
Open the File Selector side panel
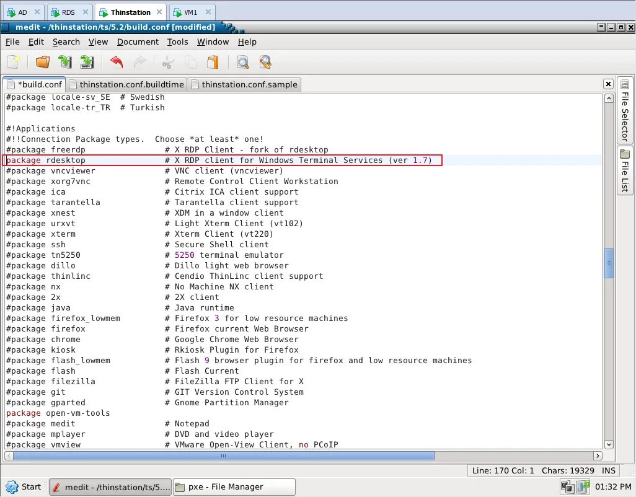[x=625, y=113]
